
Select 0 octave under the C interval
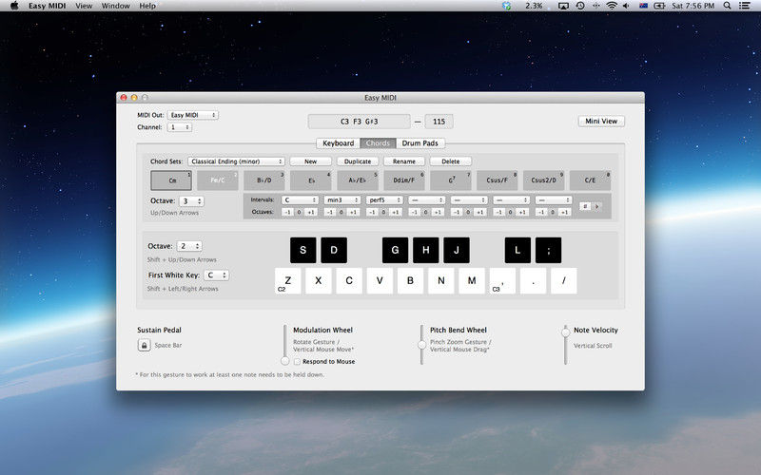tap(300, 212)
